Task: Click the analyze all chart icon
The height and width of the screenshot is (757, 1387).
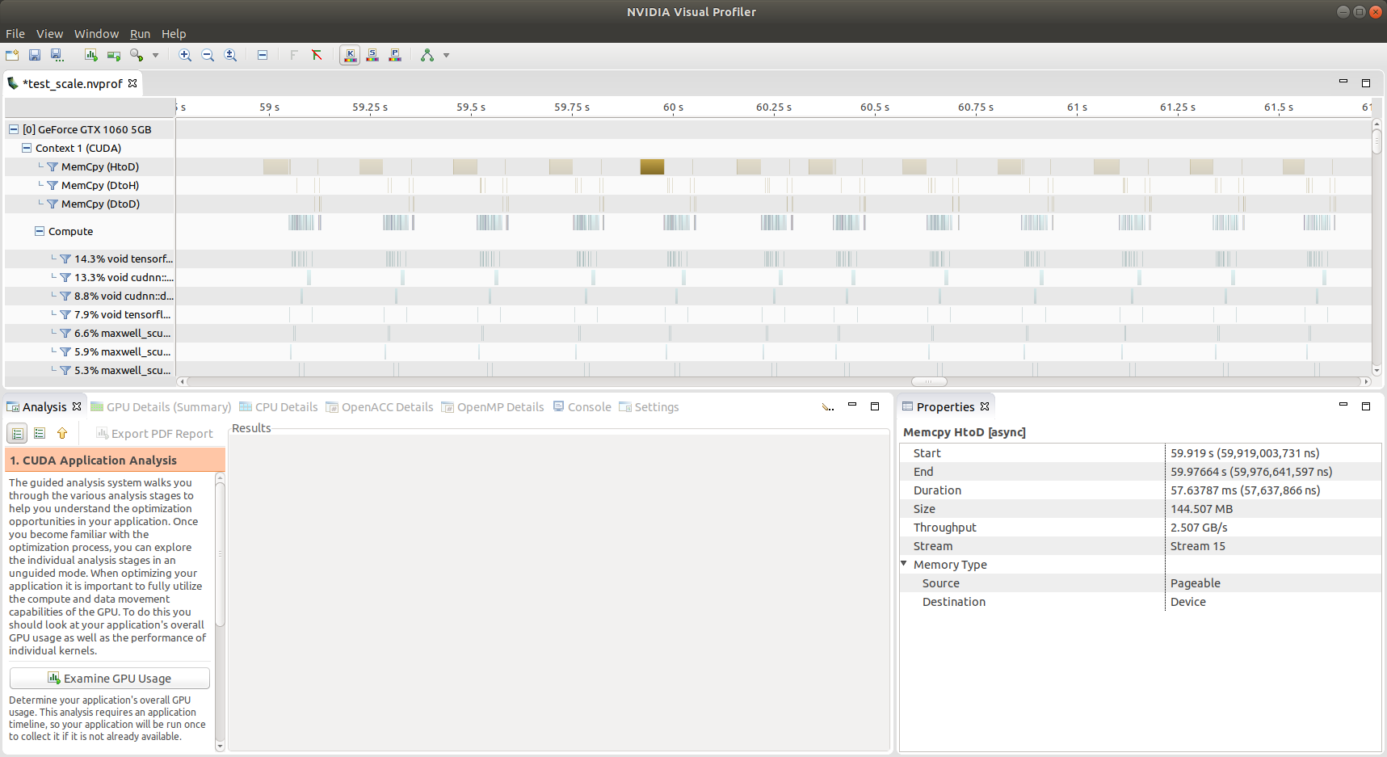Action: tap(91, 55)
